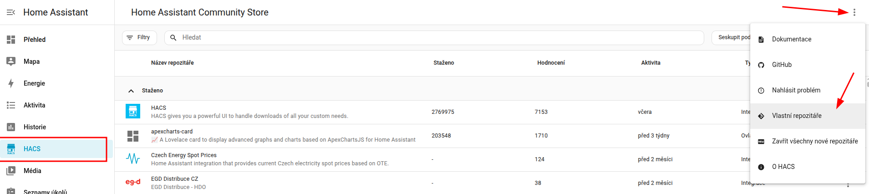The height and width of the screenshot is (194, 869).
Task: Click the HACS repository logo icon
Action: click(133, 112)
